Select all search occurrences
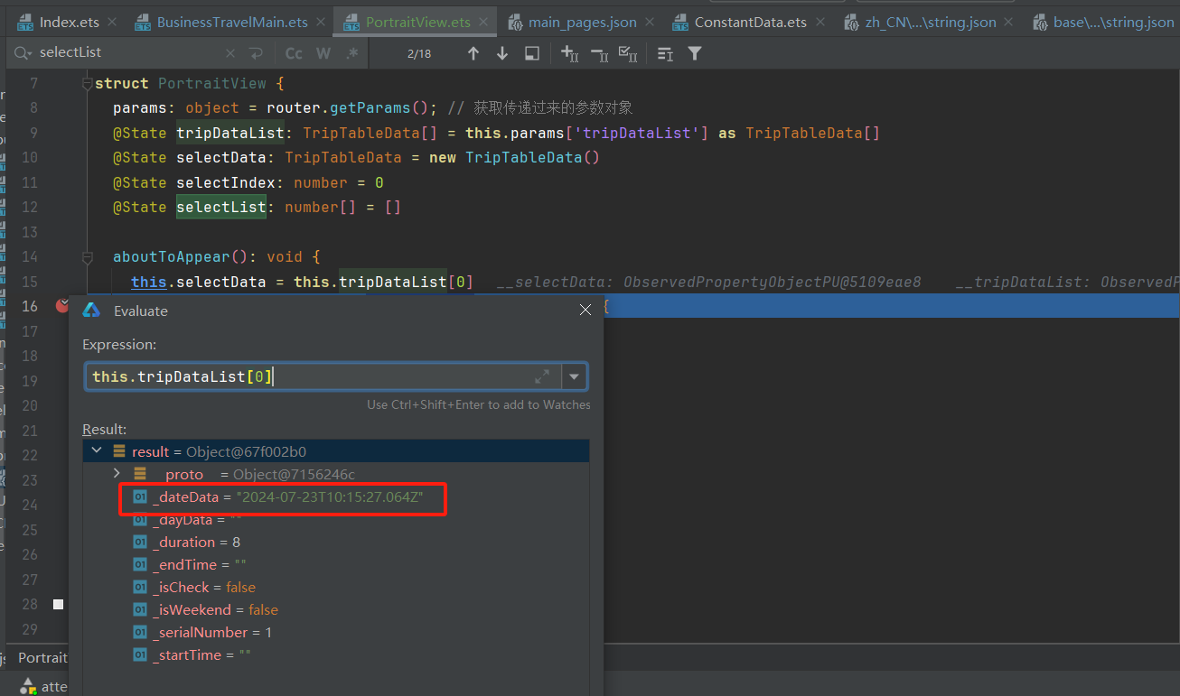1180x696 pixels. pyautogui.click(x=629, y=54)
